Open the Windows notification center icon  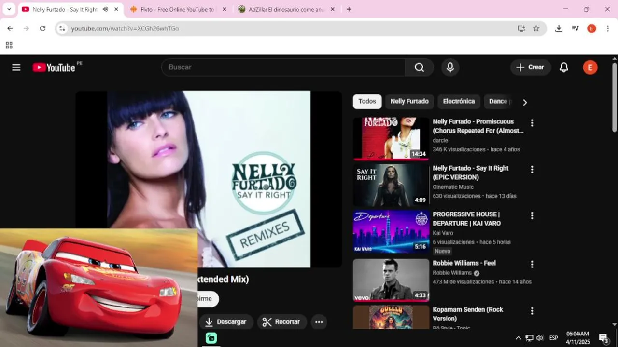[x=604, y=338]
